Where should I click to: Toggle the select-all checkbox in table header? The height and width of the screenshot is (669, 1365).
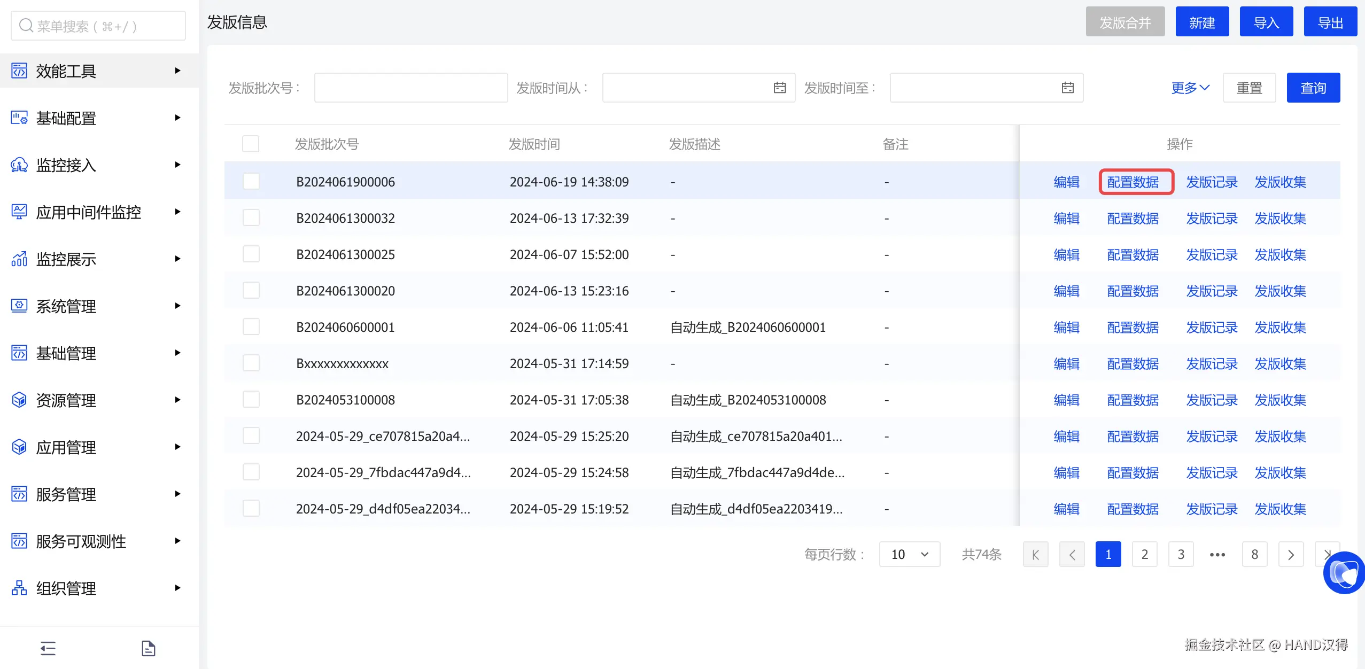point(251,144)
